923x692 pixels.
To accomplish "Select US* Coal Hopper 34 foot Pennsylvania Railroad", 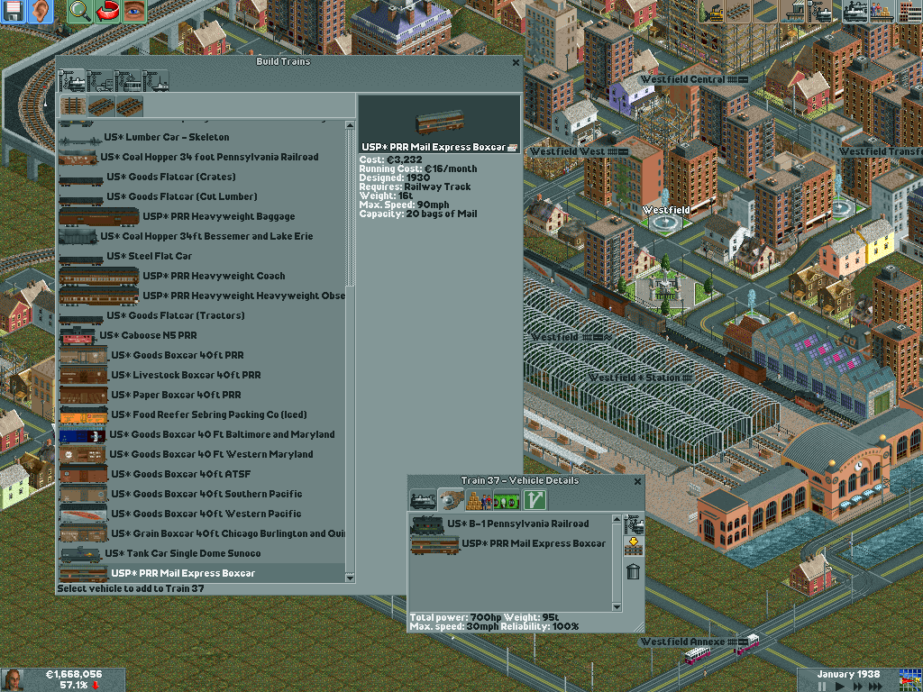I will pos(201,157).
